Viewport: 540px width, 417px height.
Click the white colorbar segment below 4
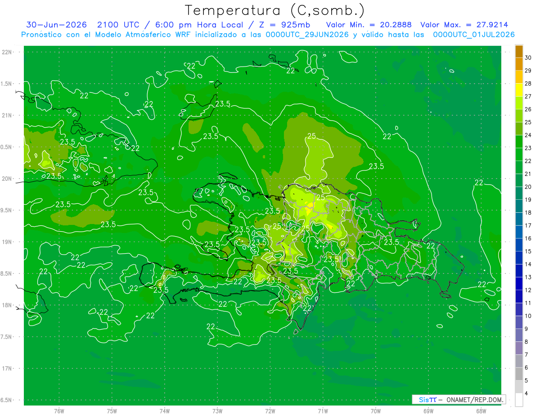click(x=519, y=400)
